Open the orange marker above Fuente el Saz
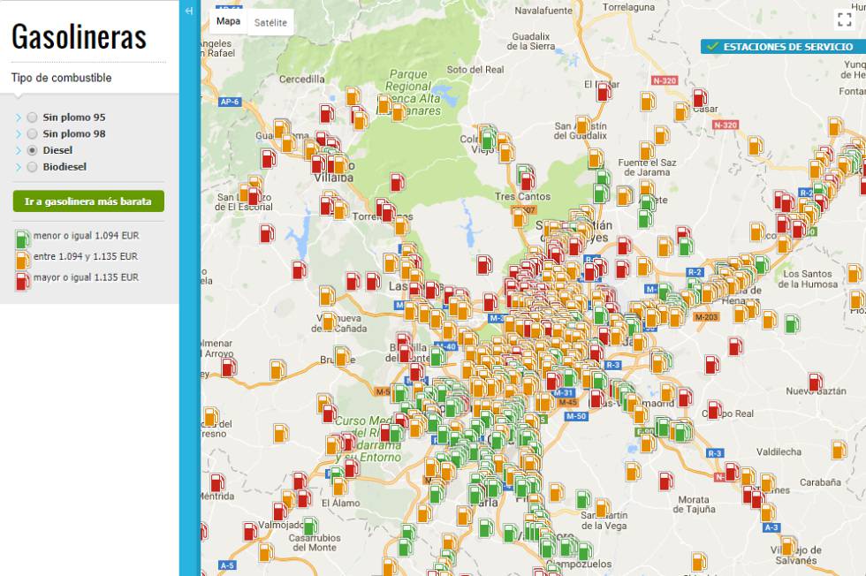Viewport: 866px width, 576px height. (647, 150)
